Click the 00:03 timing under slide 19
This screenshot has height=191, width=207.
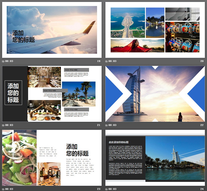(x=9, y=61)
